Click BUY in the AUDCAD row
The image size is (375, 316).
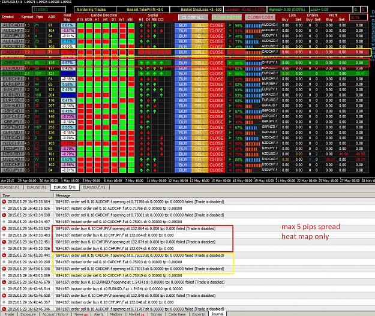[x=183, y=25]
